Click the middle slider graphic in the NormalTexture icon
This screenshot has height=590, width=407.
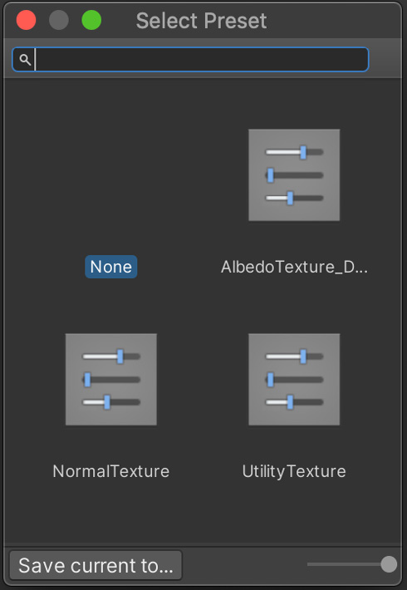point(111,380)
